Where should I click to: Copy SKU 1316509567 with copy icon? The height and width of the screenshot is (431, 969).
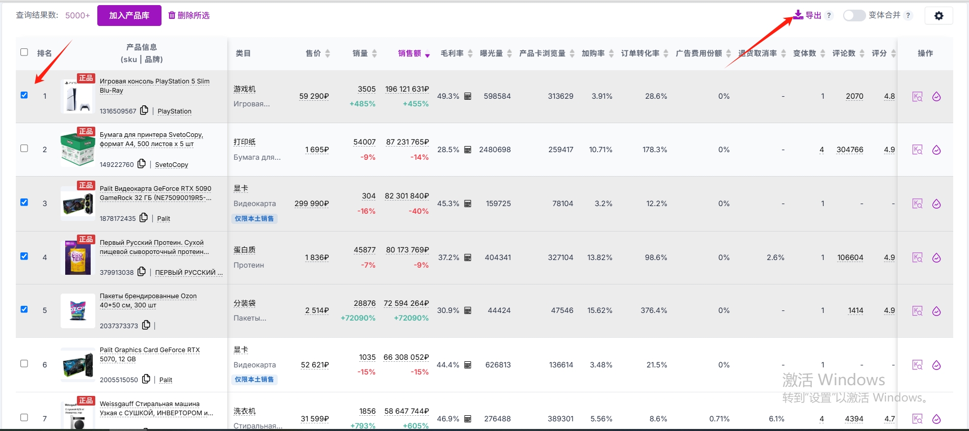click(144, 110)
